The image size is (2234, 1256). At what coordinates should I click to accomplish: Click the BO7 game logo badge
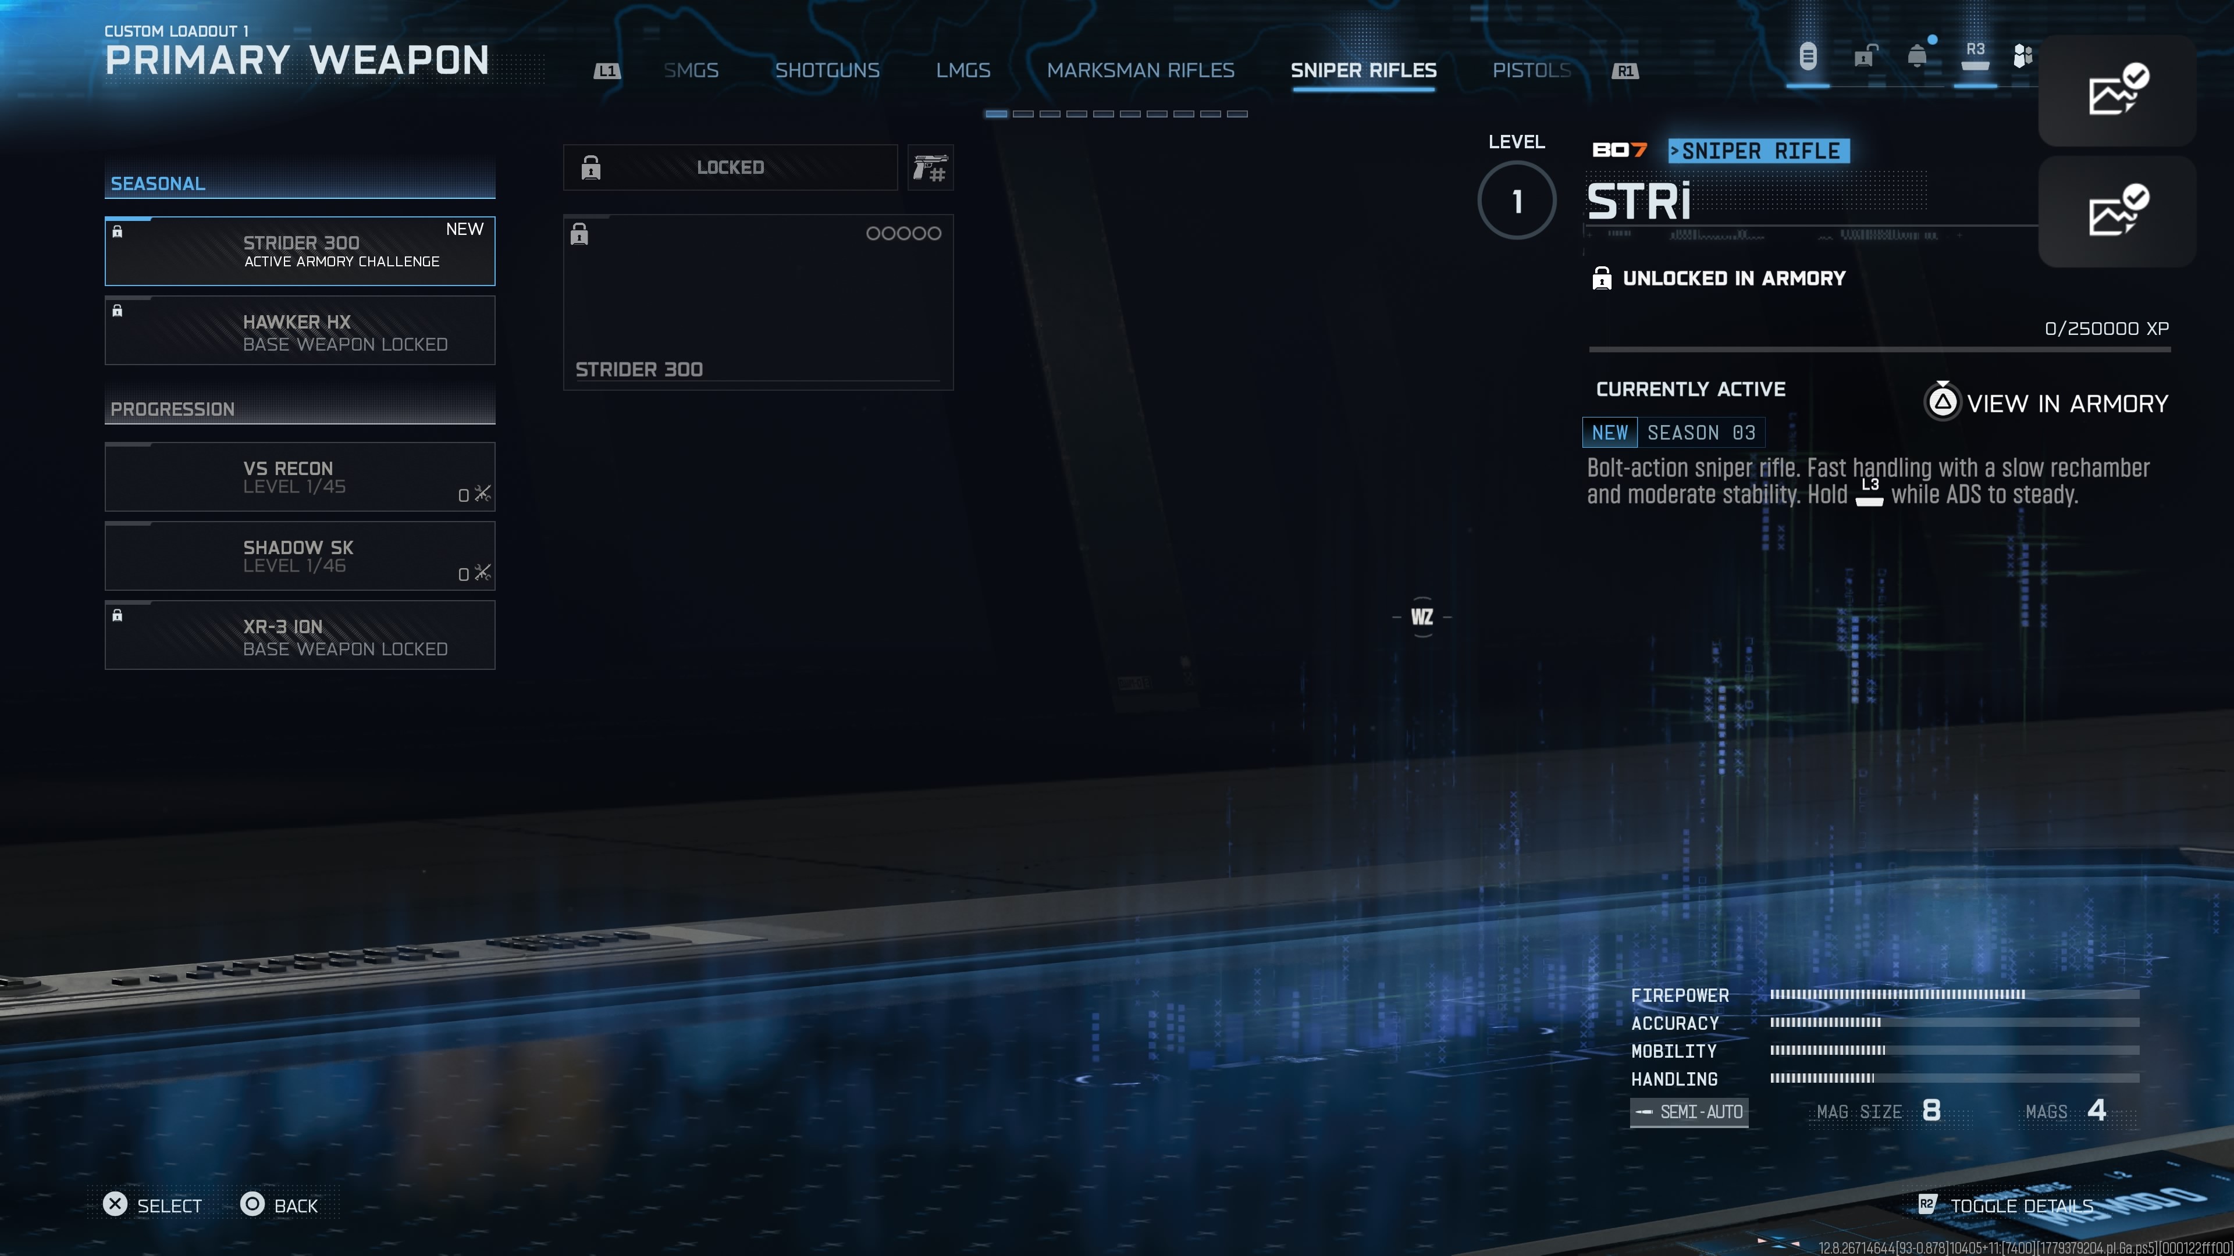(x=1619, y=150)
